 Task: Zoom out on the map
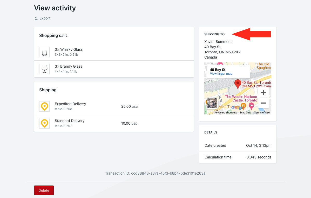coord(263,103)
